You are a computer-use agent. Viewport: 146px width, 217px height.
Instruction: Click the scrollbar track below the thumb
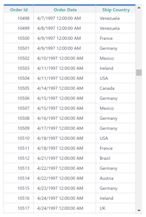139,141
